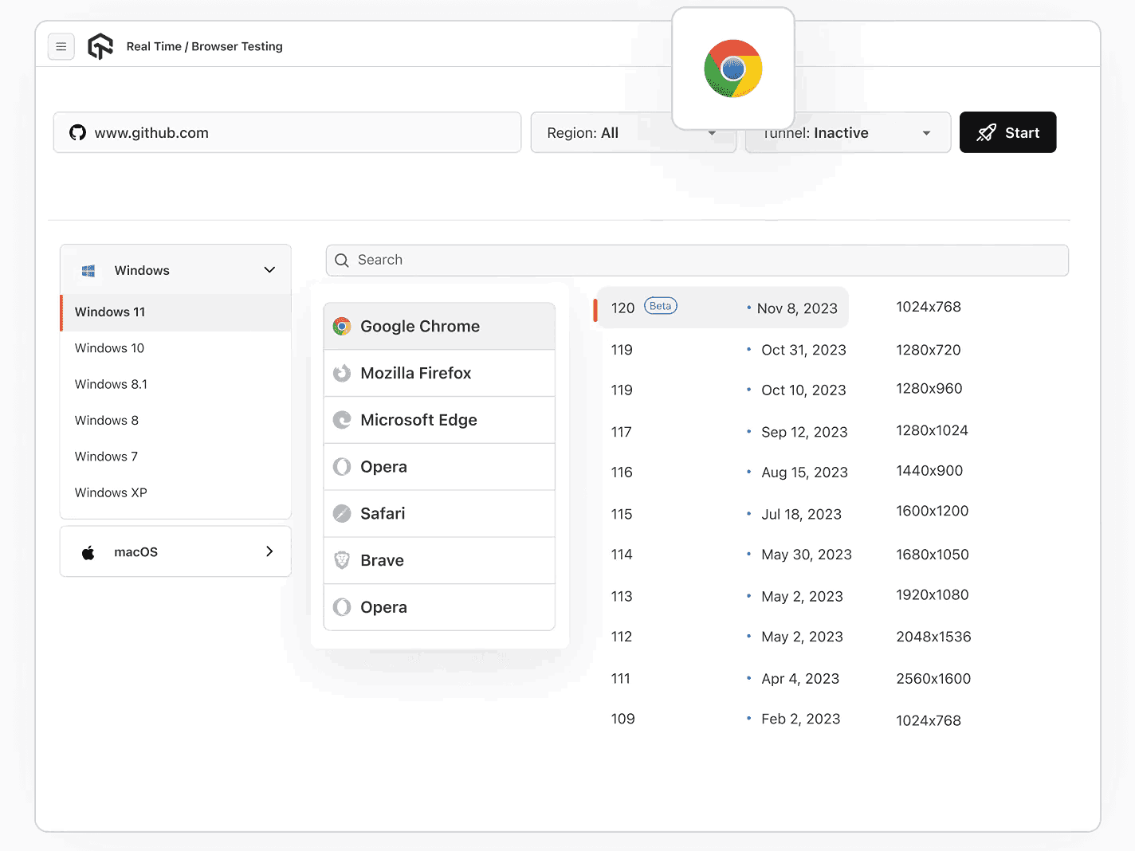Click the GitHub logo in the URL field
The width and height of the screenshot is (1135, 851).
click(x=77, y=132)
